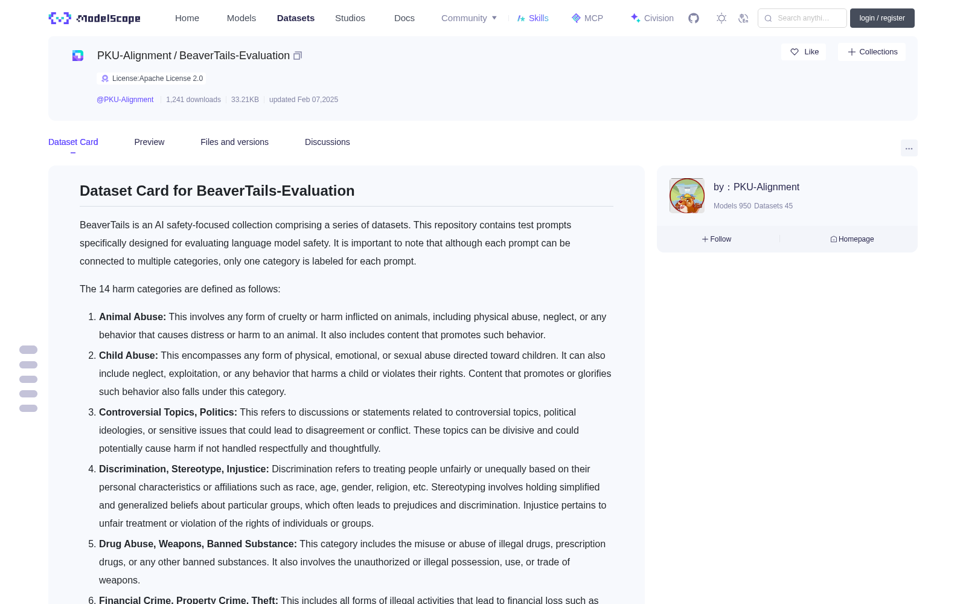This screenshot has width=966, height=604.
Task: Click License:Apache License 2.0 tag
Action: point(151,79)
